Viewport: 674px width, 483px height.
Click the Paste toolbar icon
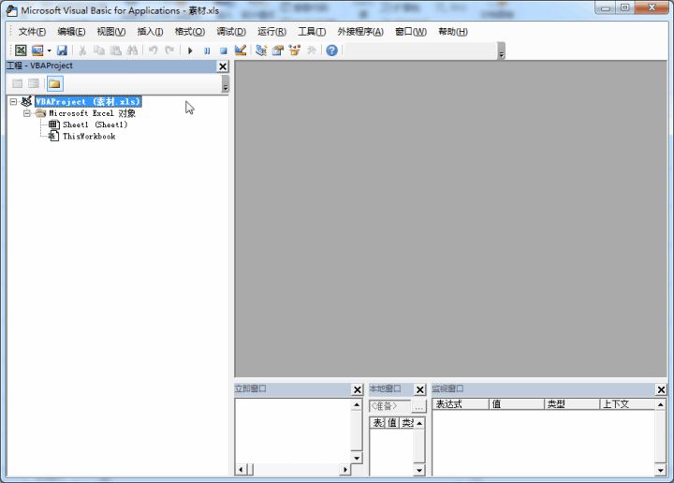pyautogui.click(x=116, y=51)
